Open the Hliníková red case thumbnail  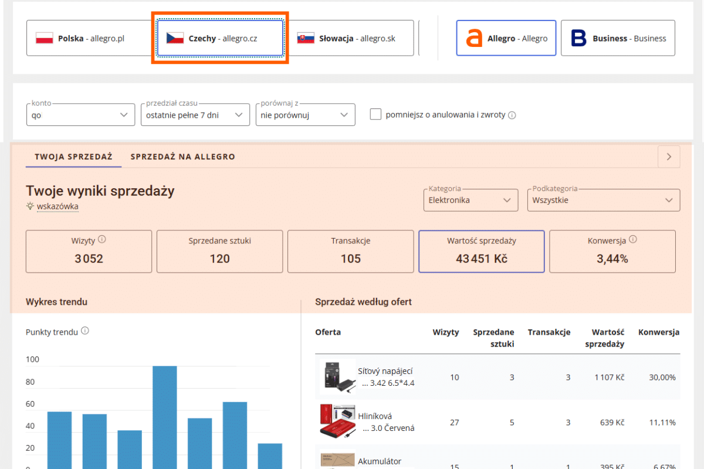[338, 422]
